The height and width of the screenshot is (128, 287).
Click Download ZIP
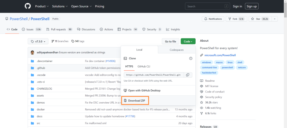[135, 100]
